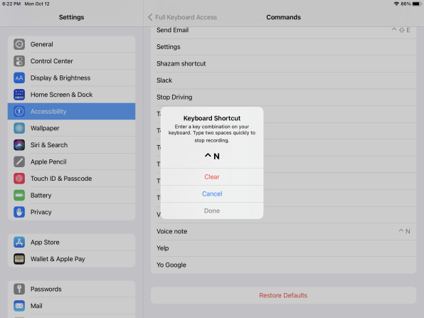
Task: Choose the Shazam shortcut command
Action: coord(283,64)
